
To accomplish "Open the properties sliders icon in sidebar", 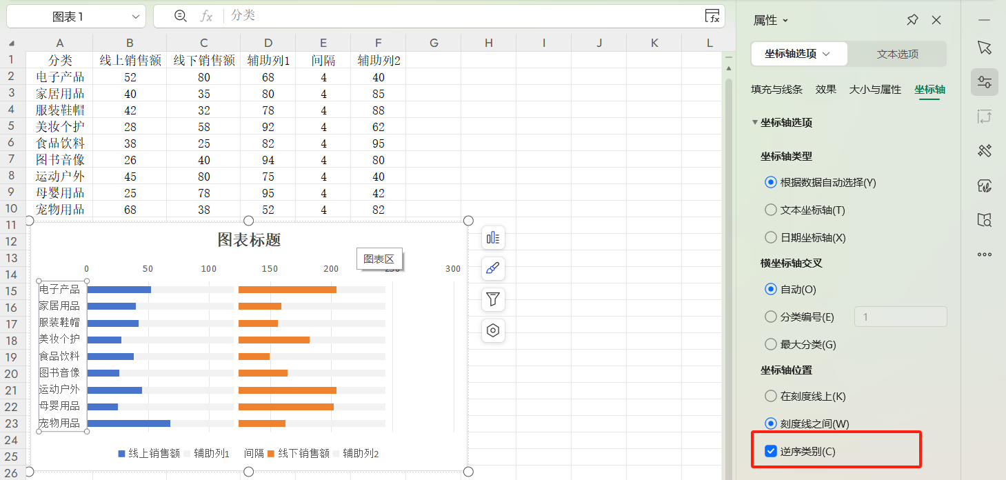I will pyautogui.click(x=985, y=81).
